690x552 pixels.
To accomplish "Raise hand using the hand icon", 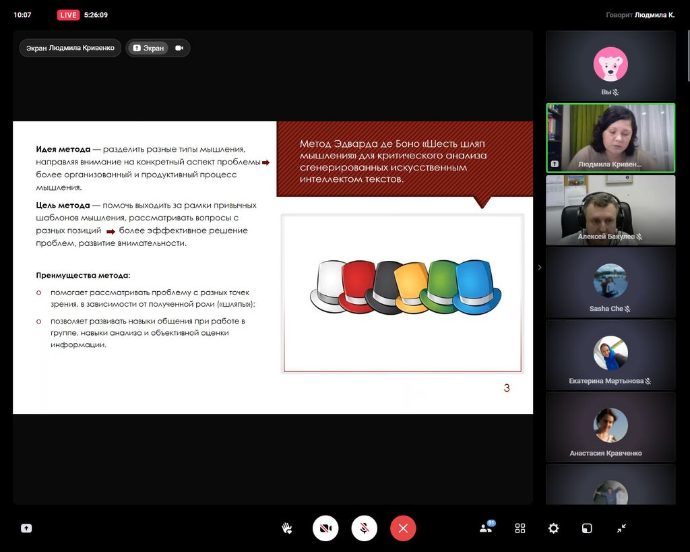I will pos(286,528).
